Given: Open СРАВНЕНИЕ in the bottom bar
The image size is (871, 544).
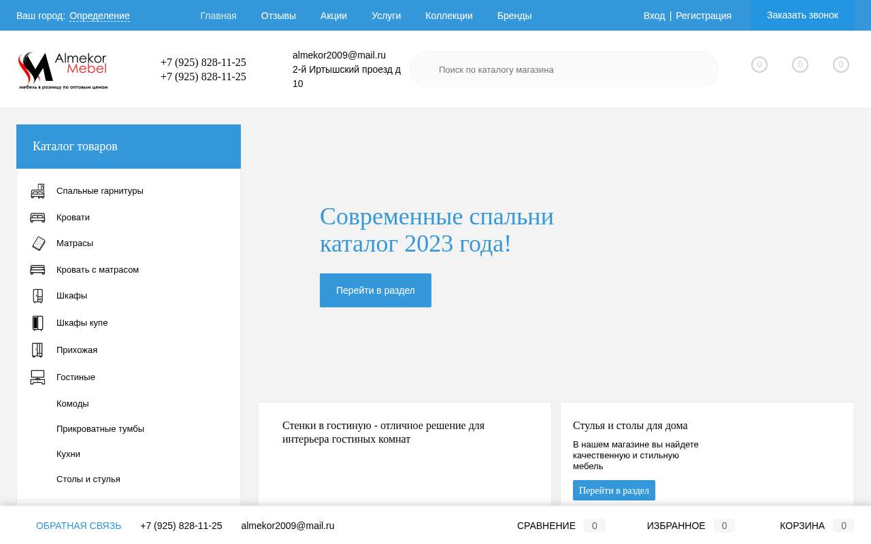Looking at the screenshot, I should (561, 526).
